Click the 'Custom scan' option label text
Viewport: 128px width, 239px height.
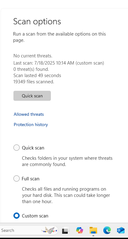click(35, 216)
